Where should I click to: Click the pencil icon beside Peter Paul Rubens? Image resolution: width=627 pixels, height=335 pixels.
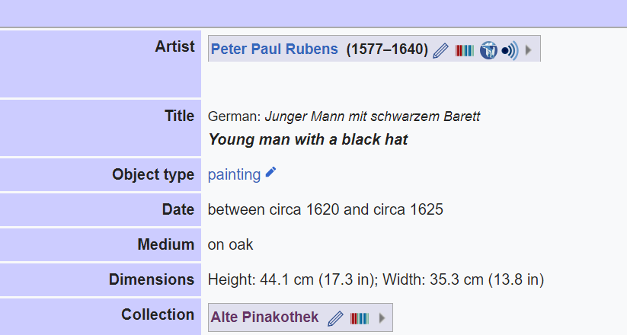pos(440,50)
